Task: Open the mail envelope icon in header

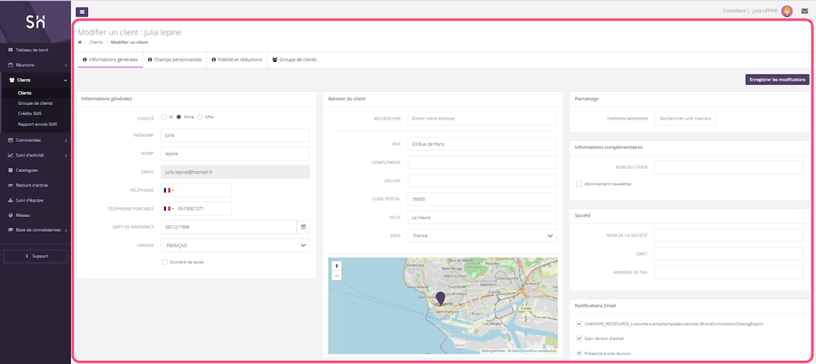Action: coord(805,11)
